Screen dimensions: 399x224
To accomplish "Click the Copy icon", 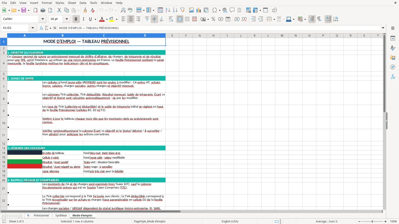I will (66, 10).
